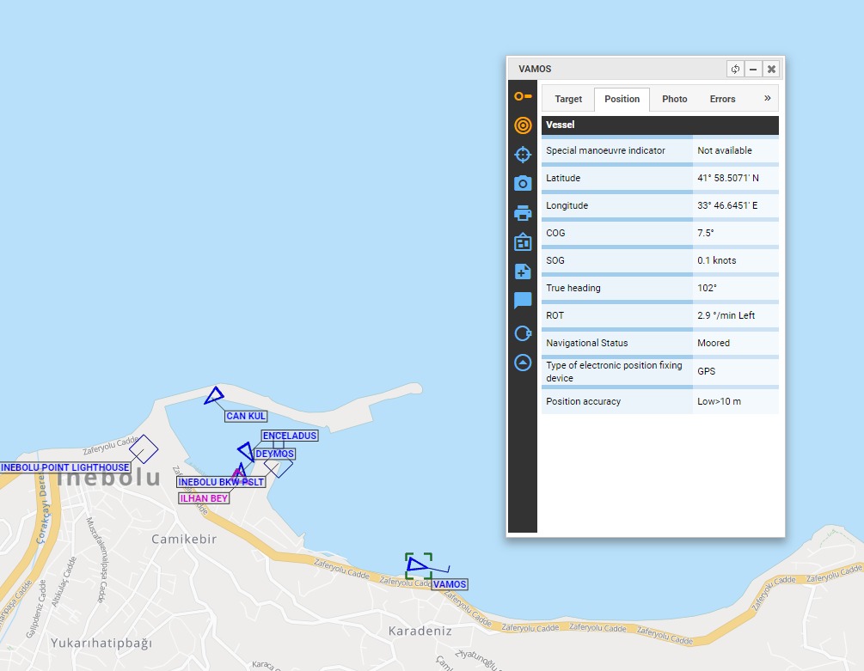This screenshot has height=671, width=864.
Task: Open the ID badge icon in sidebar
Action: (x=523, y=242)
